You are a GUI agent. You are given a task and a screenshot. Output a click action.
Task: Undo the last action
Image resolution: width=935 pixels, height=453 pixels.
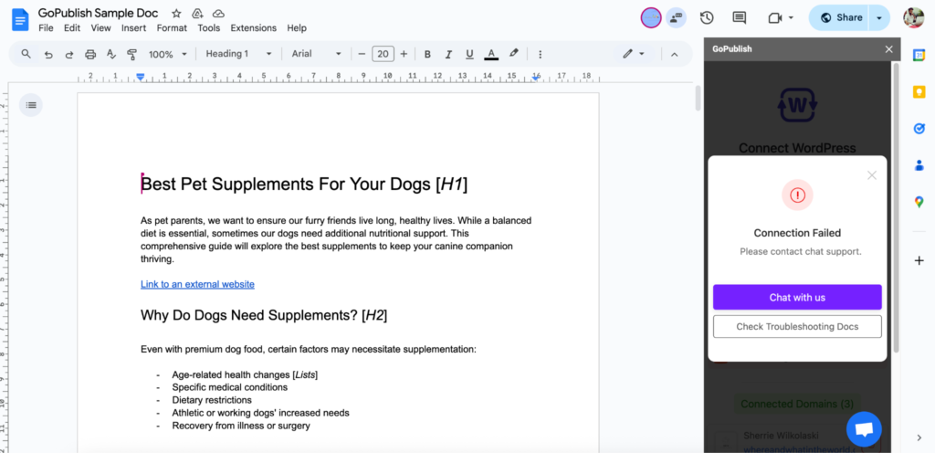[48, 54]
